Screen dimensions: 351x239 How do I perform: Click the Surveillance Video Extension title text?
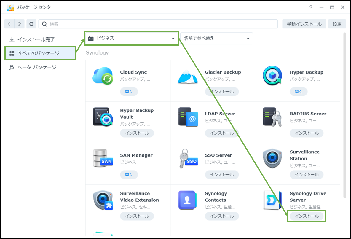coord(139,197)
